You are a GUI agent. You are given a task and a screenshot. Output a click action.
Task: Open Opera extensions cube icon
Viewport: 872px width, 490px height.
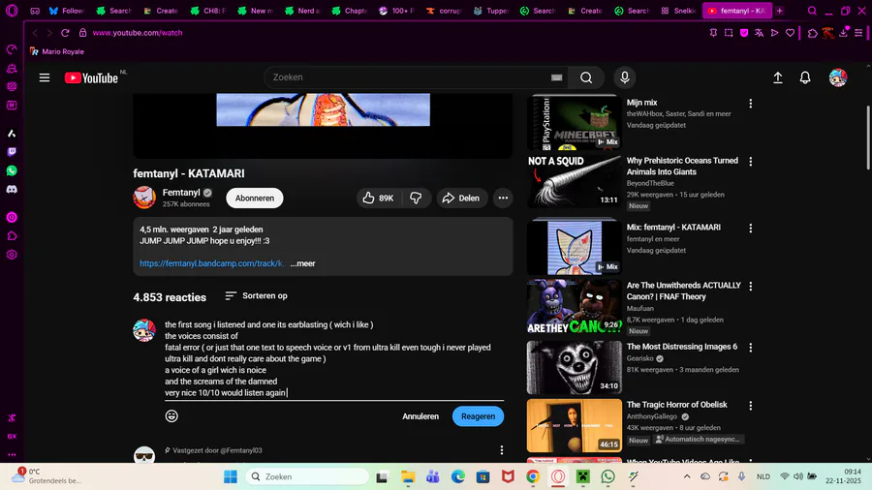(x=813, y=33)
